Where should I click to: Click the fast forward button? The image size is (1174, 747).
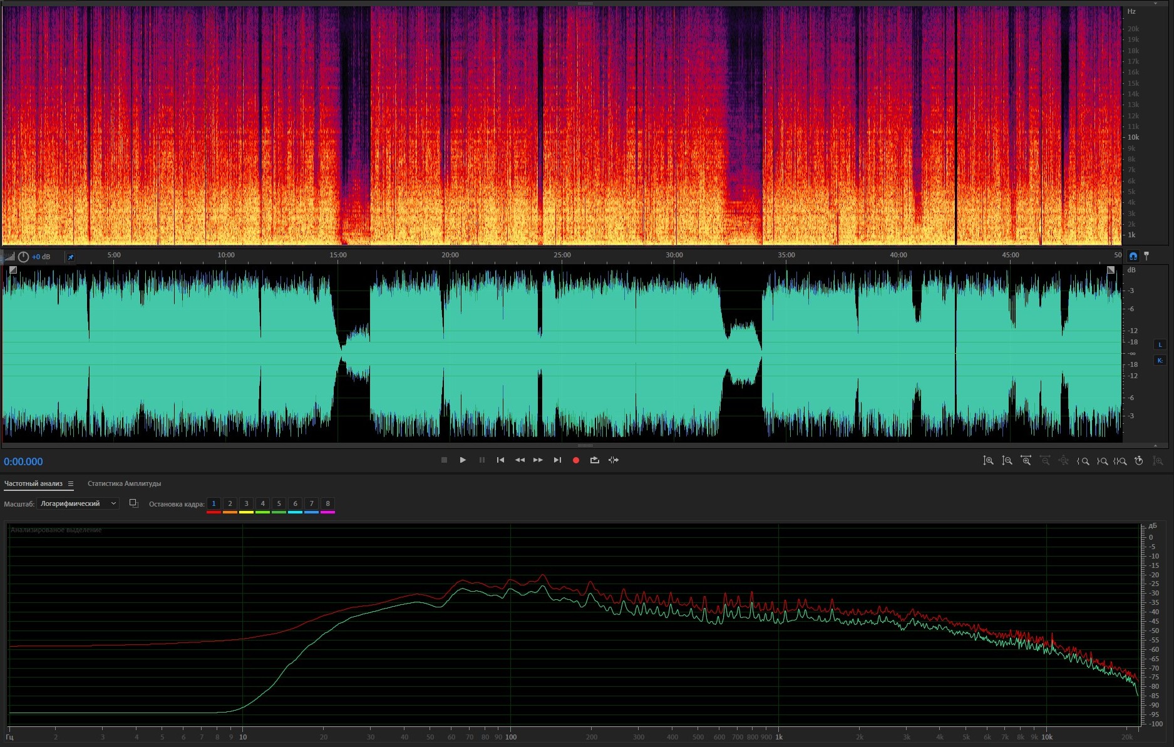[538, 460]
